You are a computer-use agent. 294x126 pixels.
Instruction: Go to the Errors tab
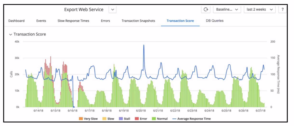tap(105, 21)
